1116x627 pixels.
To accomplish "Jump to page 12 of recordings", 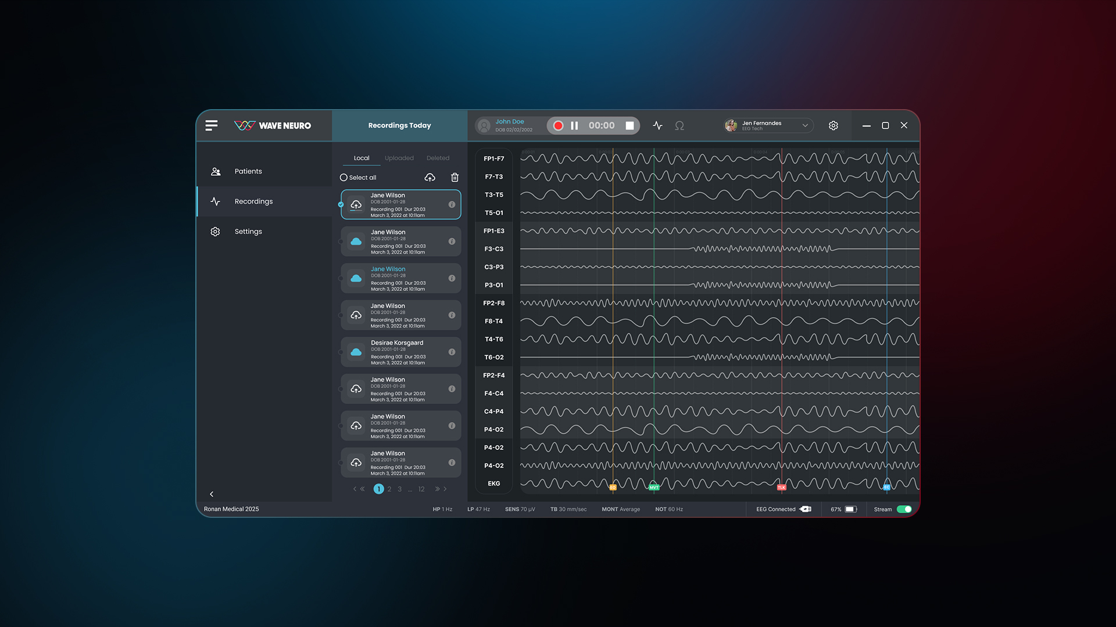I will (x=421, y=489).
